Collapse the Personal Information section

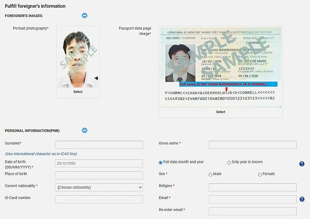[85, 130]
